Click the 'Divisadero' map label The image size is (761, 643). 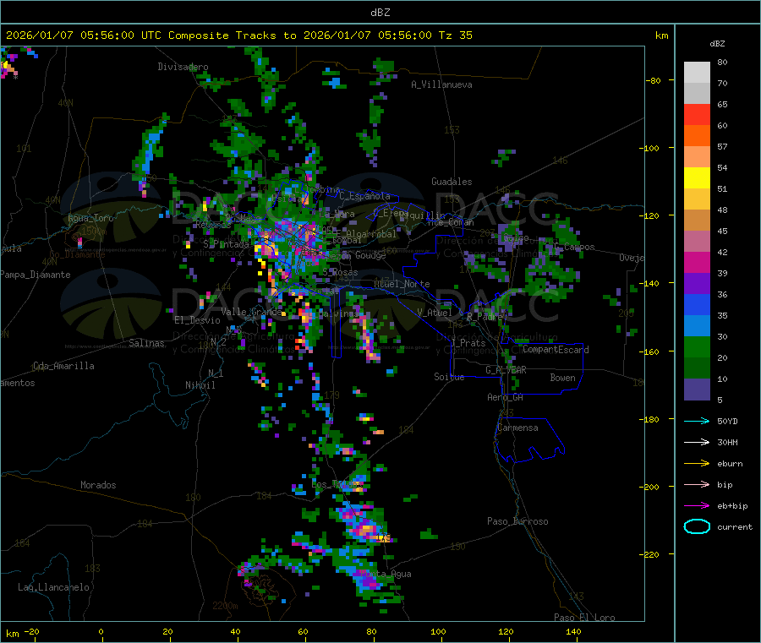pyautogui.click(x=183, y=67)
